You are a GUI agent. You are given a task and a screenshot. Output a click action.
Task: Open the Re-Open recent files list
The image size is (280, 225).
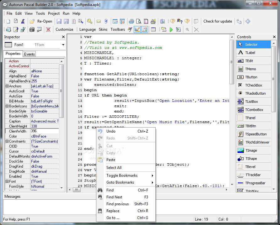(x=45, y=21)
